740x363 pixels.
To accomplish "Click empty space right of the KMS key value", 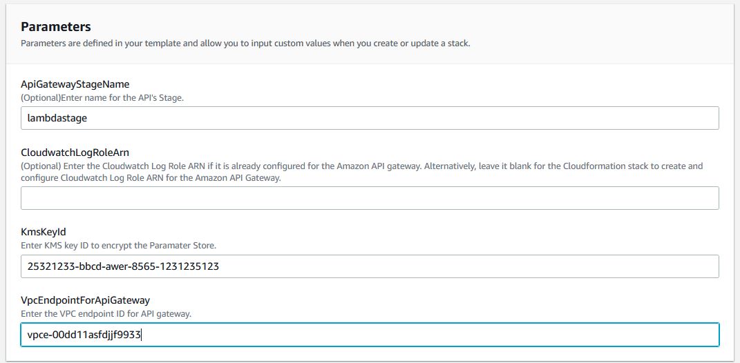I will [x=467, y=266].
